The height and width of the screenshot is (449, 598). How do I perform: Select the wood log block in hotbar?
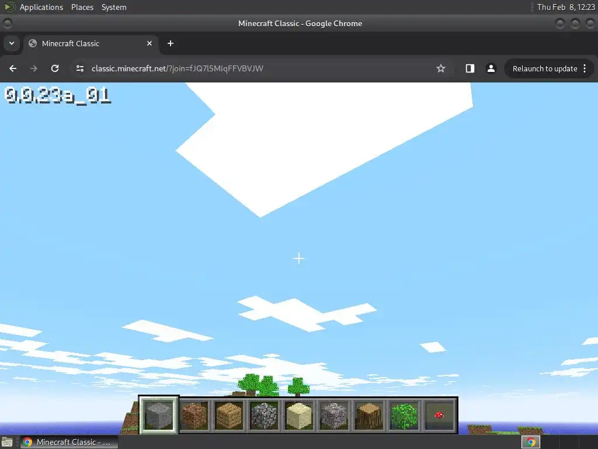tap(369, 415)
